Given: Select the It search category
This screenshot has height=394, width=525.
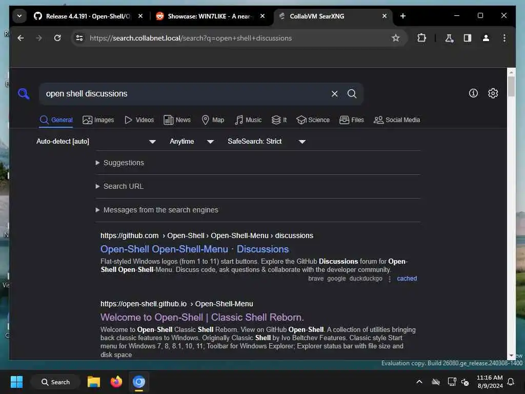Looking at the screenshot, I should (x=279, y=120).
